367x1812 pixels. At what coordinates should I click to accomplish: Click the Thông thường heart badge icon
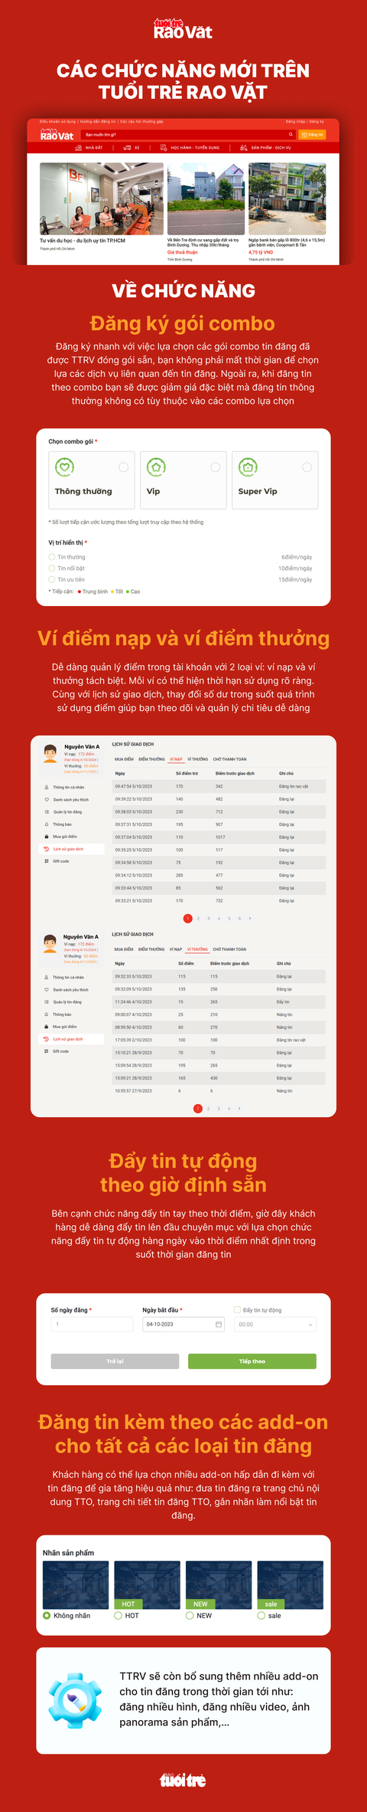pyautogui.click(x=64, y=466)
